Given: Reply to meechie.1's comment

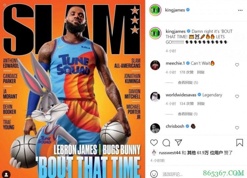Looking at the screenshot, I should click(x=201, y=72).
